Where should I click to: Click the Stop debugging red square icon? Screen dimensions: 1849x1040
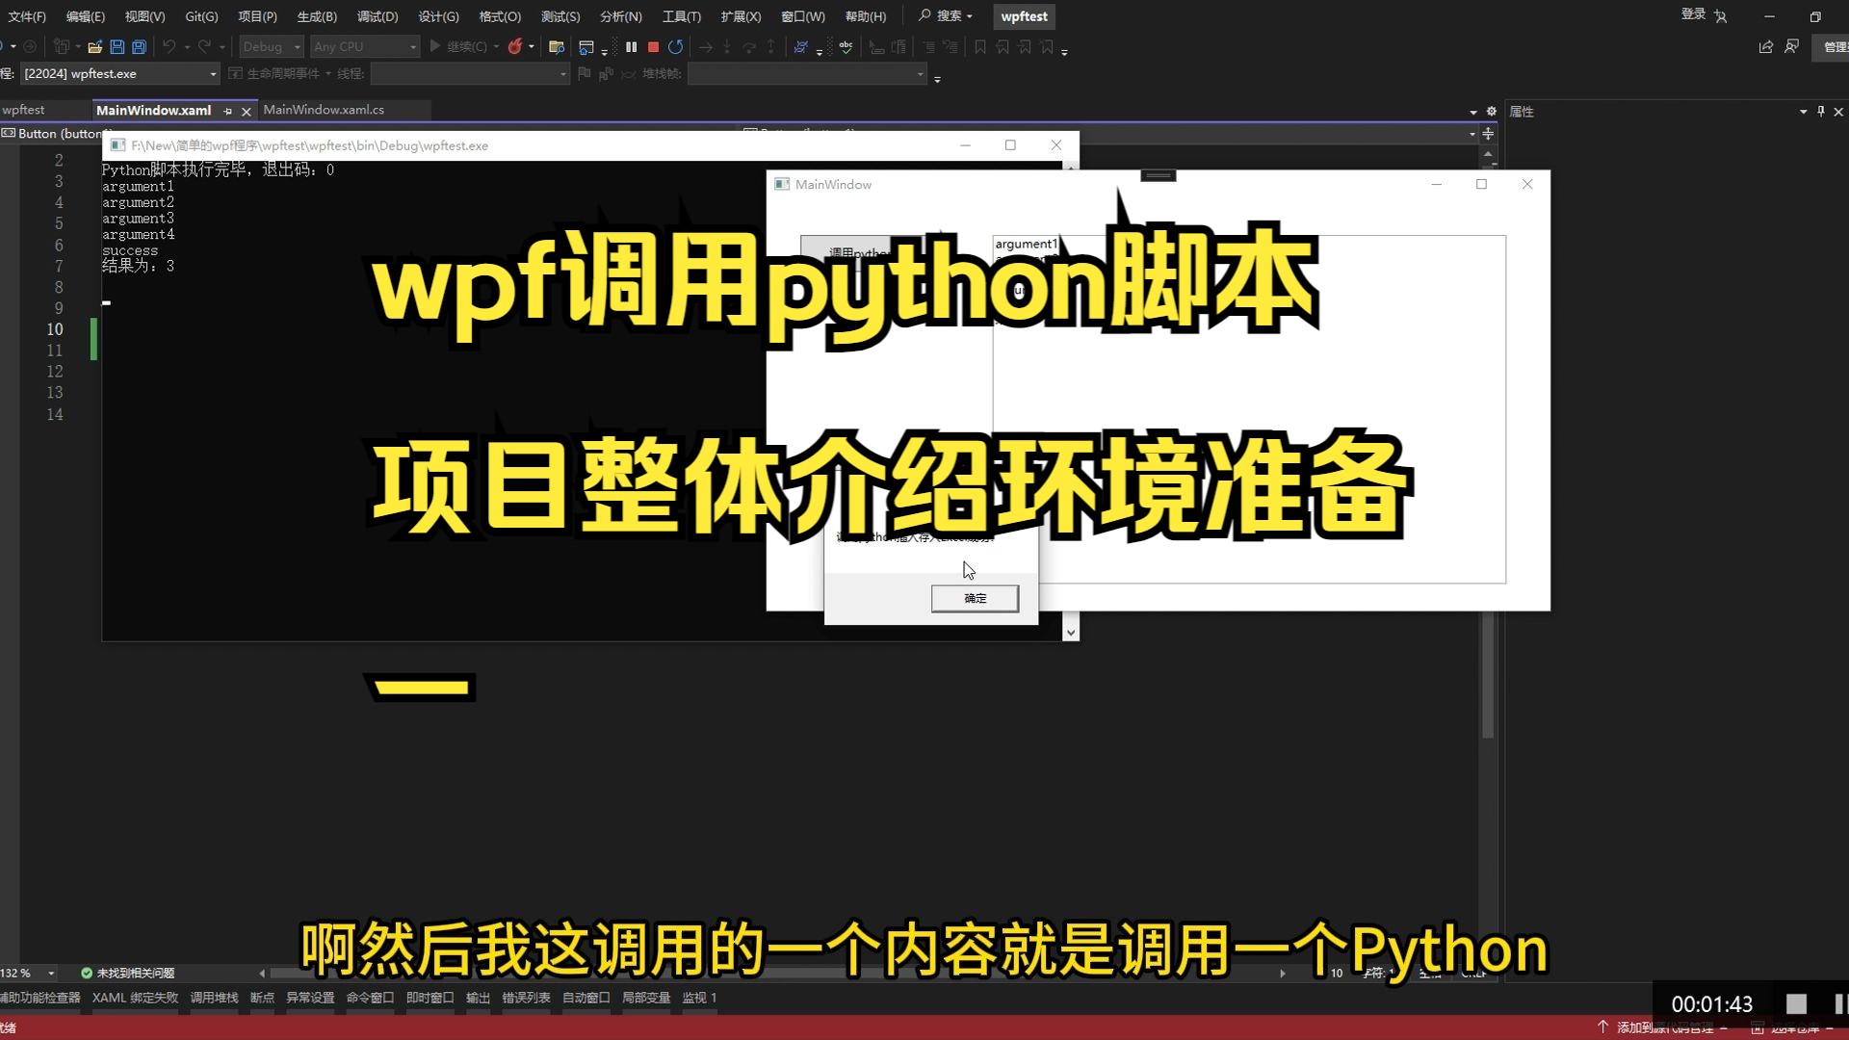[x=653, y=46]
